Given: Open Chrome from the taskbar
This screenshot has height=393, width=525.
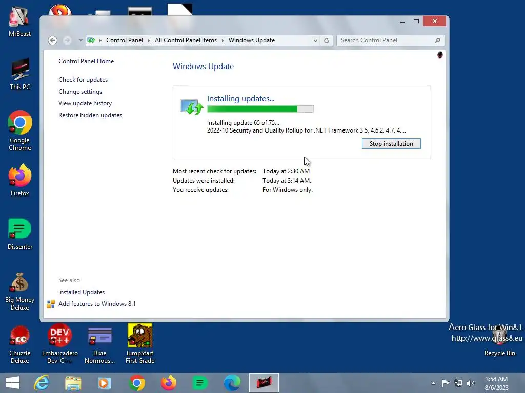Looking at the screenshot, I should pos(136,383).
